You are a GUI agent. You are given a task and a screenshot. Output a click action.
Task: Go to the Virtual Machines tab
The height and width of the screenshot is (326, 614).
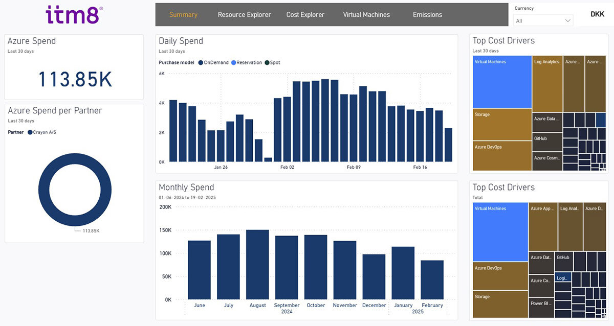(366, 15)
